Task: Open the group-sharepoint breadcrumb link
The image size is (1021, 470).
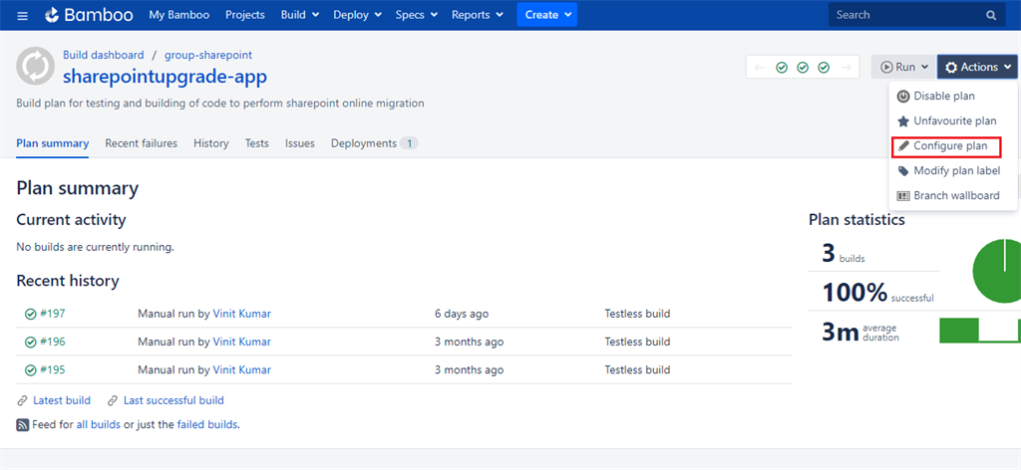Action: pos(208,55)
